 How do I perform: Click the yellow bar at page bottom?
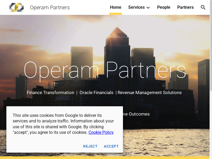pos(106,158)
